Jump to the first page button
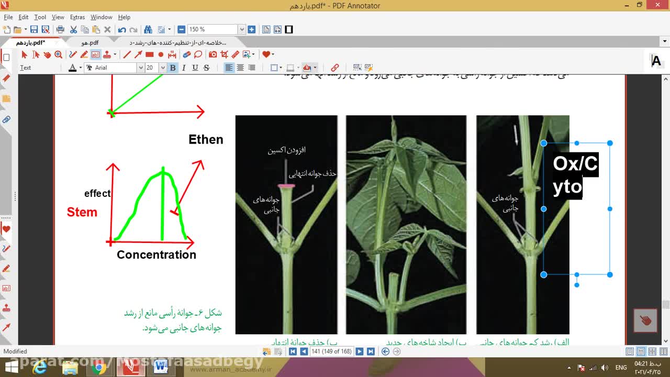The height and width of the screenshot is (377, 670). 293,351
